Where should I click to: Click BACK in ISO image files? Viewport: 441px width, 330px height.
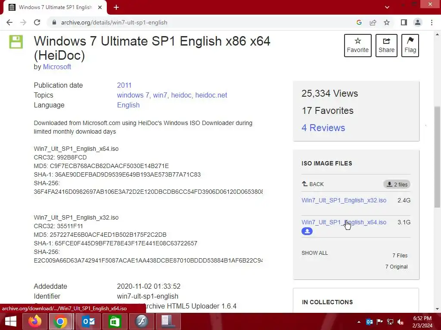pos(313,184)
